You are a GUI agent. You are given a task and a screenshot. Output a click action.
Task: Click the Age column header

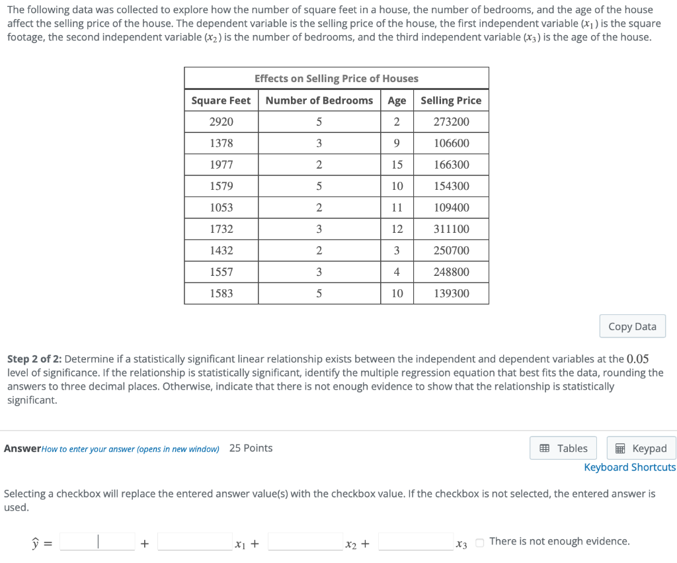[x=397, y=100]
